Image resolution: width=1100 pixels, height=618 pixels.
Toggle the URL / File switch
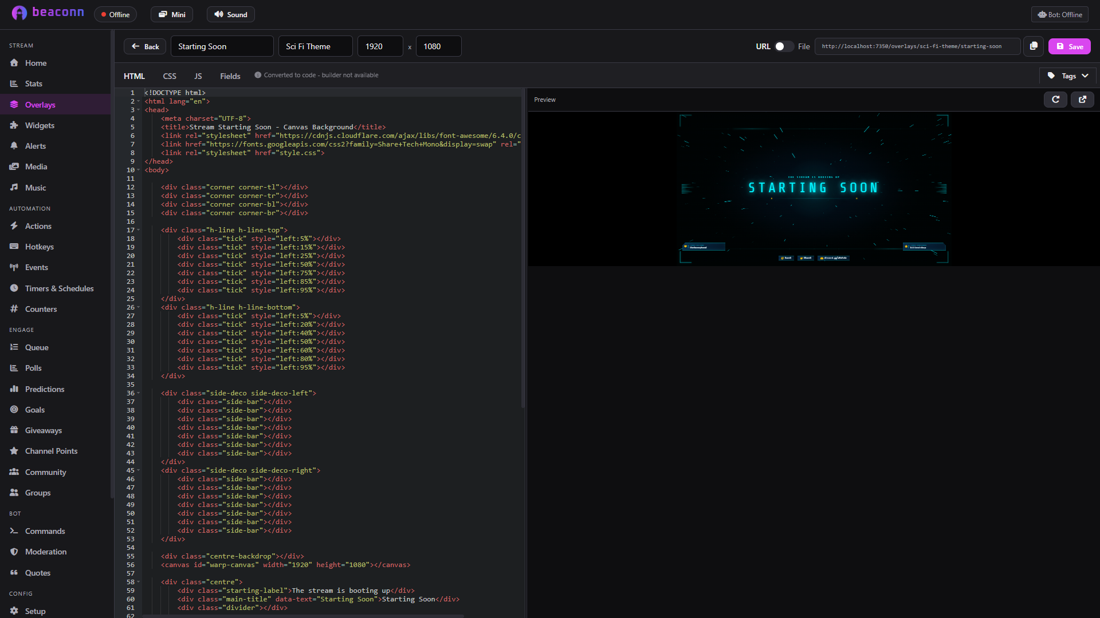click(783, 46)
